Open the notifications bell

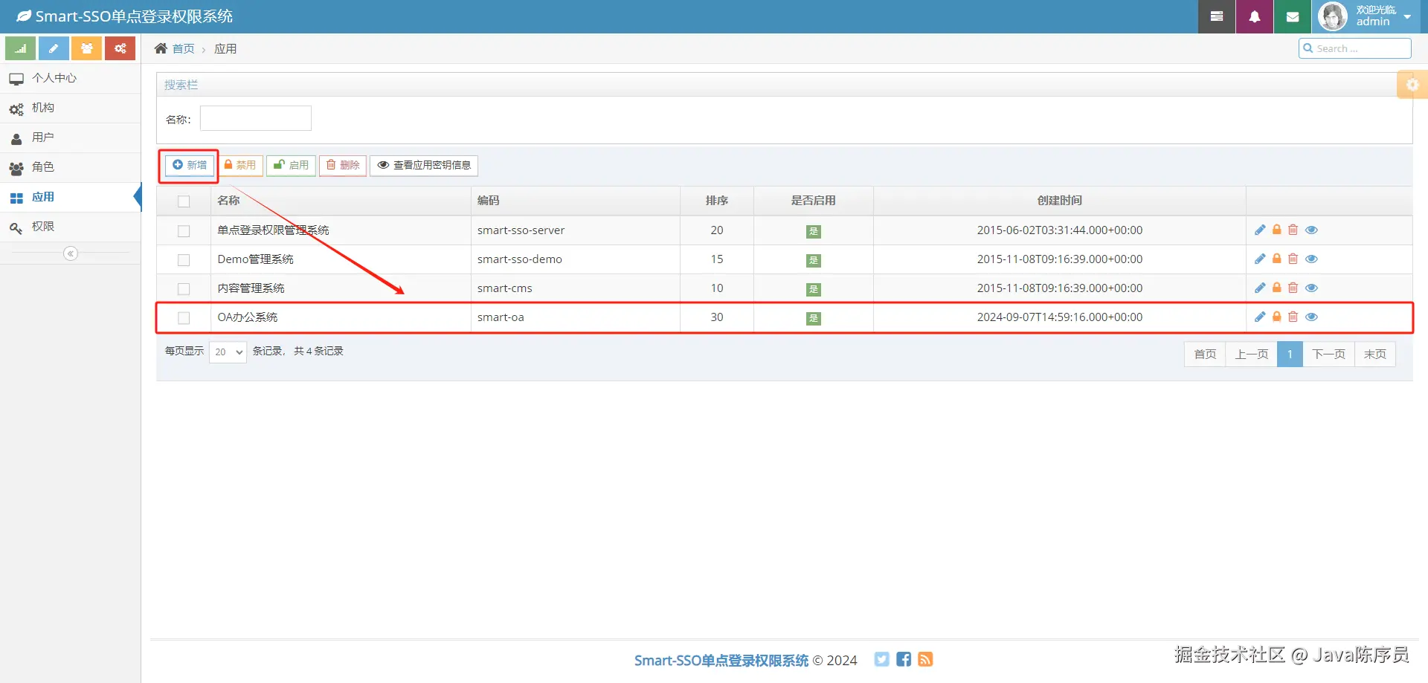point(1255,16)
